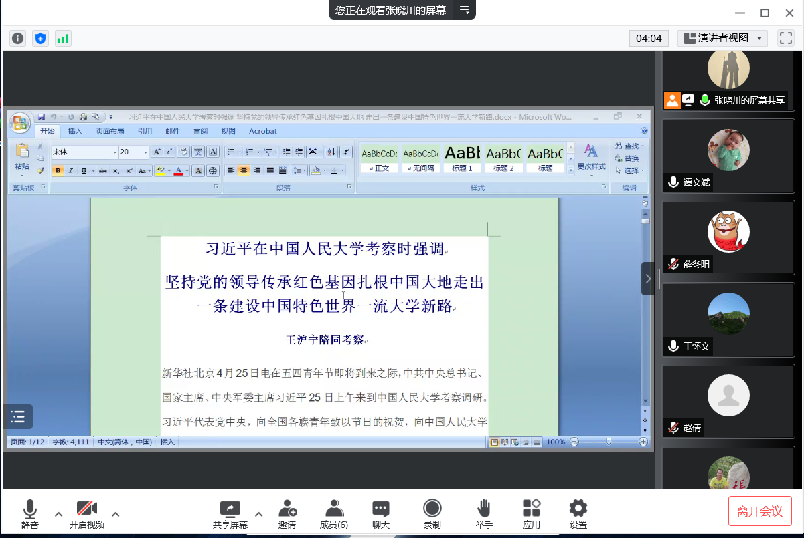Select the underline icon in the Font group
Image resolution: width=804 pixels, height=538 pixels.
[x=83, y=170]
